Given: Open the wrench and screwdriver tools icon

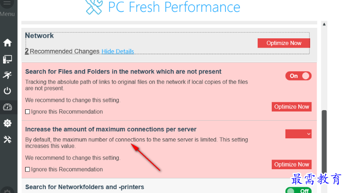Looking at the screenshot, I should click(7, 139).
